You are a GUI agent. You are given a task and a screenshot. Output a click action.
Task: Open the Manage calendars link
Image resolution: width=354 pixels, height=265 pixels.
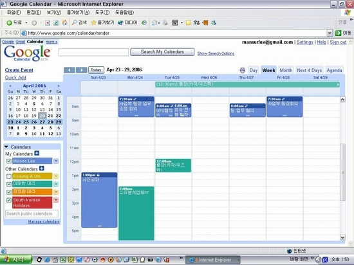pyautogui.click(x=44, y=222)
